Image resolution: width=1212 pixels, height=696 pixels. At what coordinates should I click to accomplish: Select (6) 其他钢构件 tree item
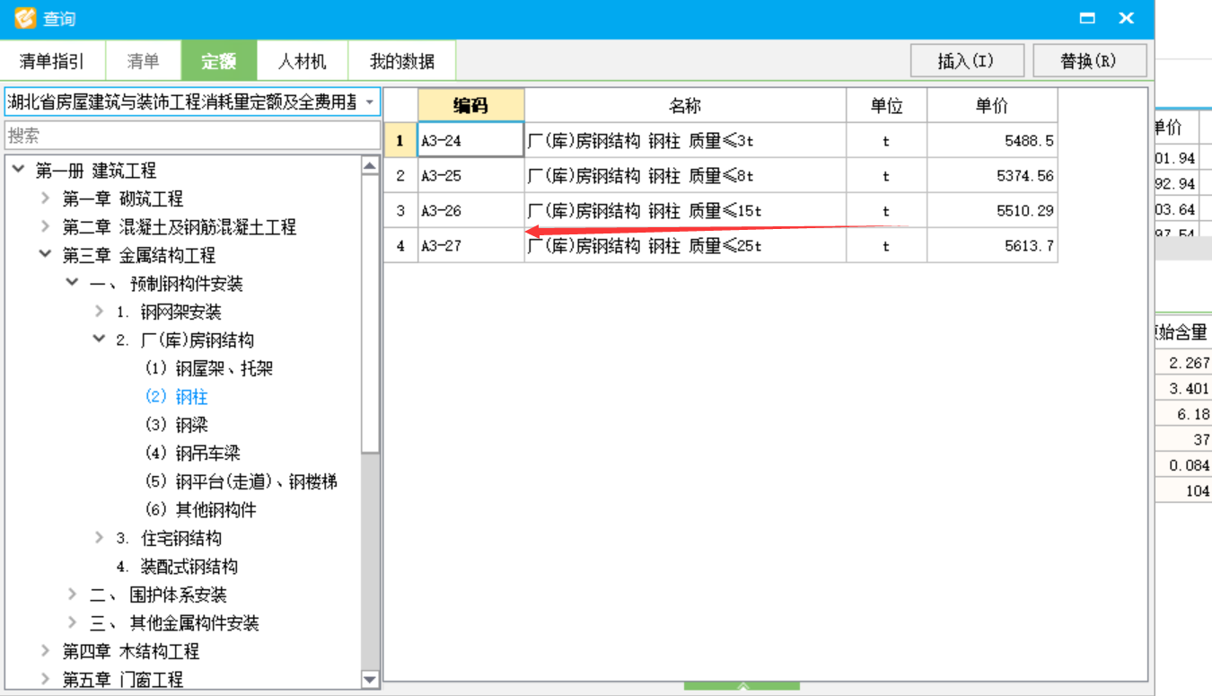coord(200,510)
